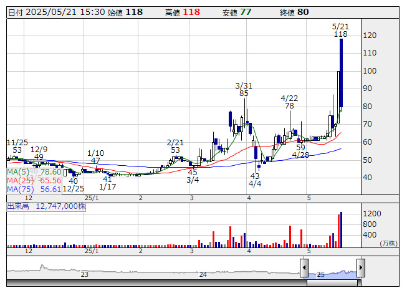Click the 終値 80 closing price
The image size is (407, 293).
click(x=294, y=12)
